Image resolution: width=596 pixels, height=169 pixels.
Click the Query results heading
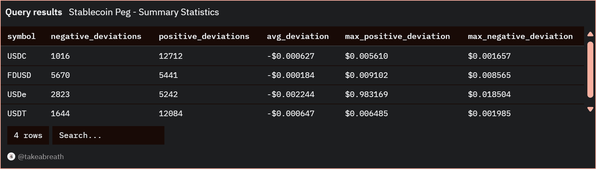[x=34, y=12]
